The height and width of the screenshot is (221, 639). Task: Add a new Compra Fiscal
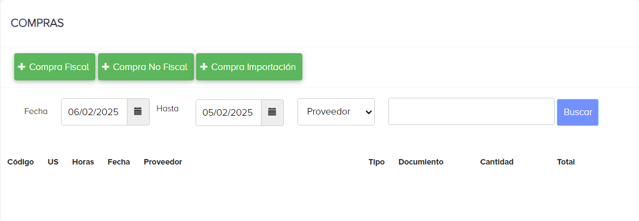click(x=54, y=67)
